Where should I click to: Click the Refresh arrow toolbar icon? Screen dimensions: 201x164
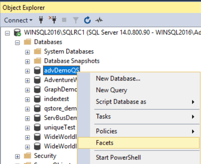coord(87,20)
